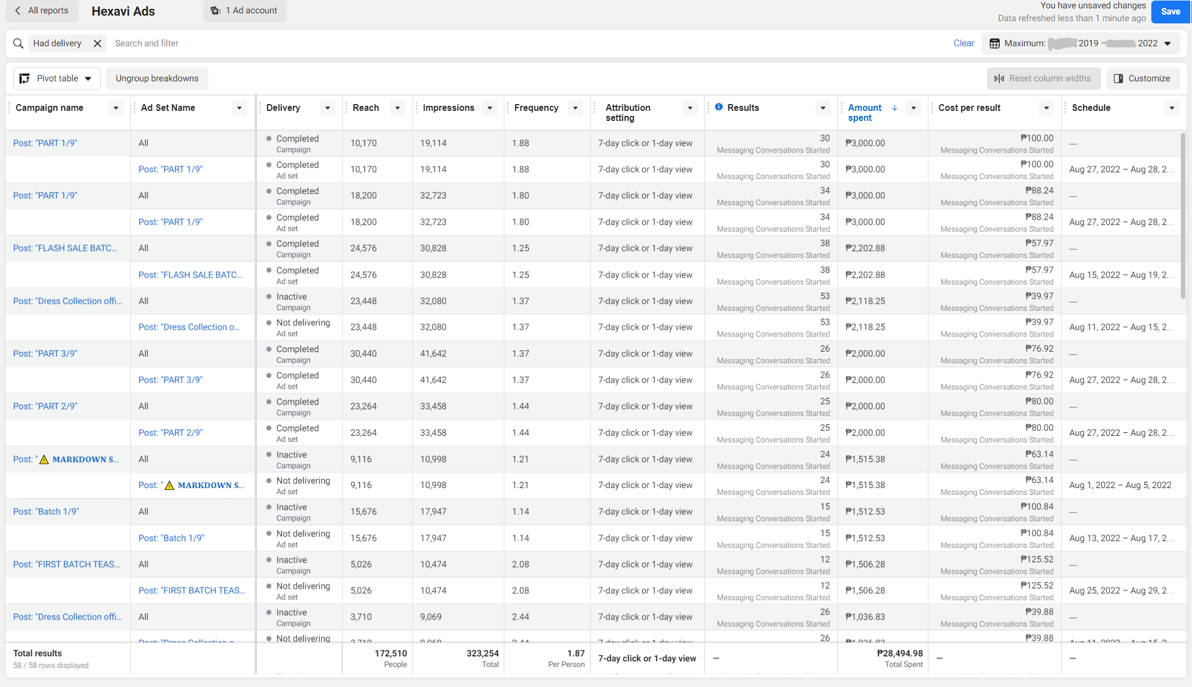Screen dimensions: 1192x687
Task: Open campaign Post: "PART 2/9"
Action: (45, 406)
